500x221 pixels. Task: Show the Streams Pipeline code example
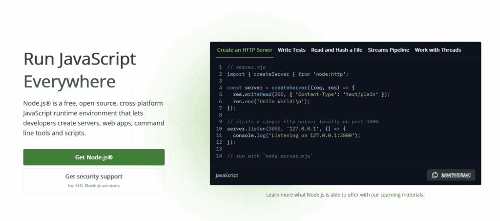coord(388,50)
